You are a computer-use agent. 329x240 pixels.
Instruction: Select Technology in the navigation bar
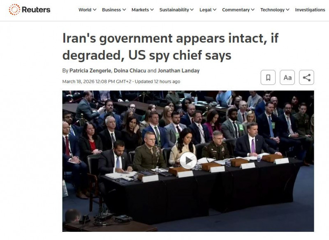[272, 9]
